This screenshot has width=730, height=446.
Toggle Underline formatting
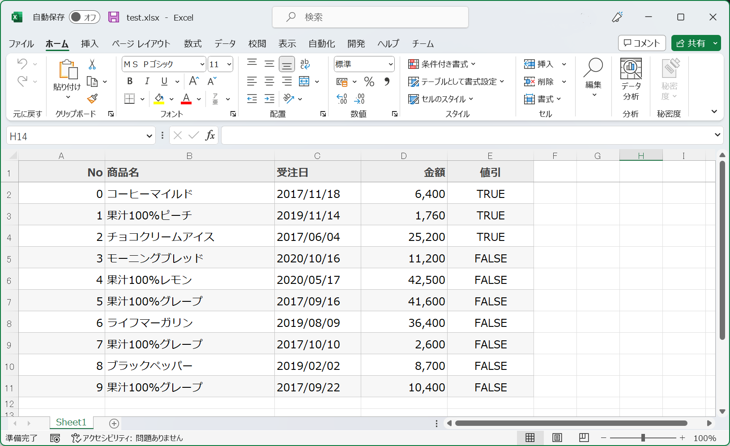pos(164,81)
